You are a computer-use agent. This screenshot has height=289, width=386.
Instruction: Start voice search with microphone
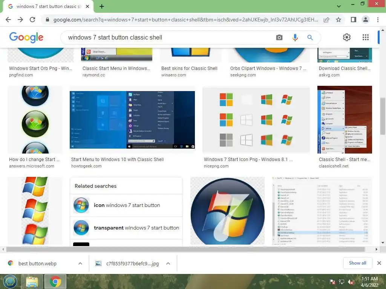[x=295, y=37]
